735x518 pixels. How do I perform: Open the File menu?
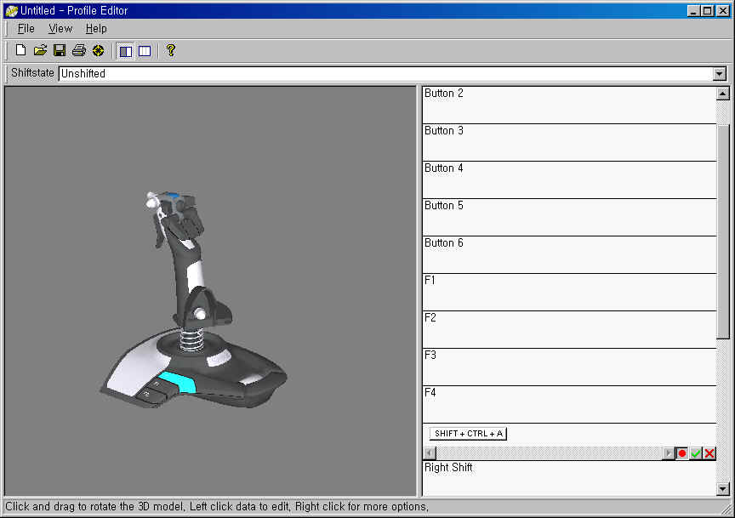[x=26, y=28]
